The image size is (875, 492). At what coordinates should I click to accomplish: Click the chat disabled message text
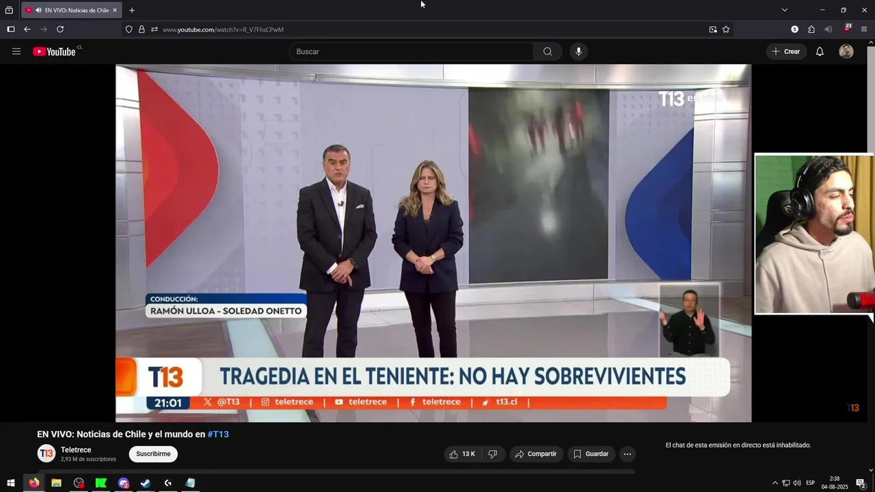coord(738,446)
